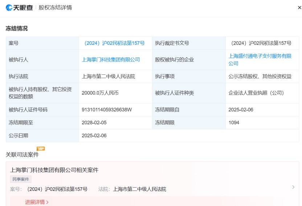
Task: Click the 股权冻结详情 title text
Action: [55, 8]
